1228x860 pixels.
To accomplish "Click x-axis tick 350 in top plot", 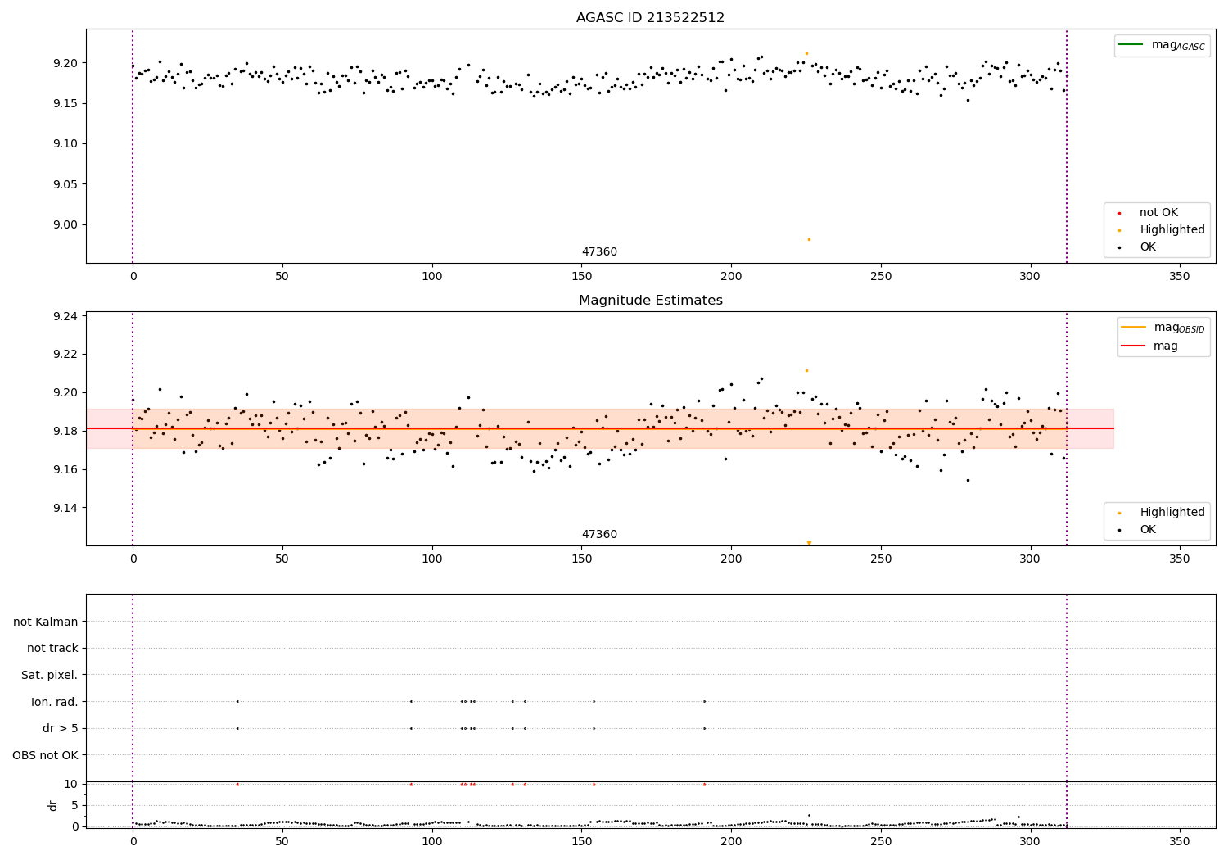I will (x=1179, y=277).
